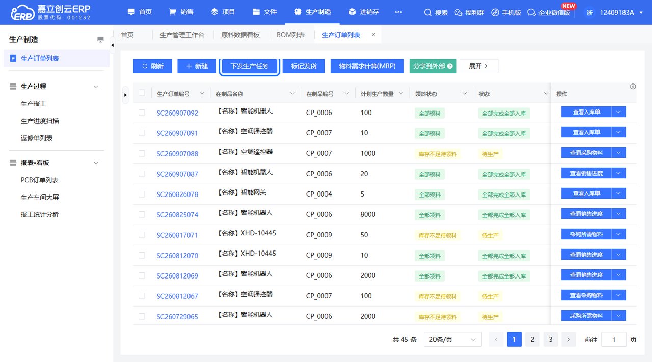Check the row SC260907088 checkbox
Viewport: 652px width, 362px height.
coord(142,153)
